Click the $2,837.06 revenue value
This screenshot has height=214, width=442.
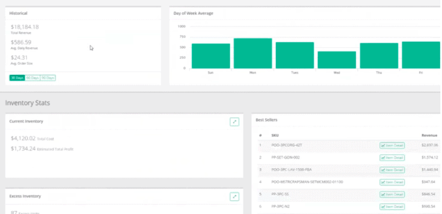[429, 145]
